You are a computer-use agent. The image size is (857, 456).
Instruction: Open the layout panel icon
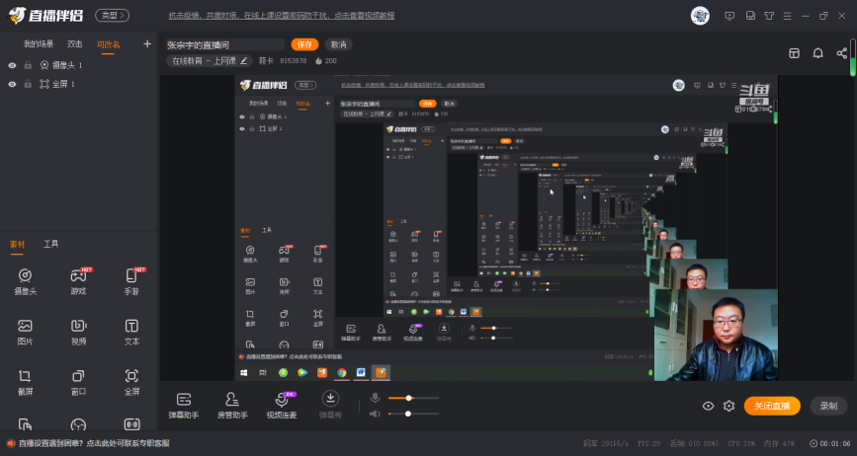pos(794,53)
